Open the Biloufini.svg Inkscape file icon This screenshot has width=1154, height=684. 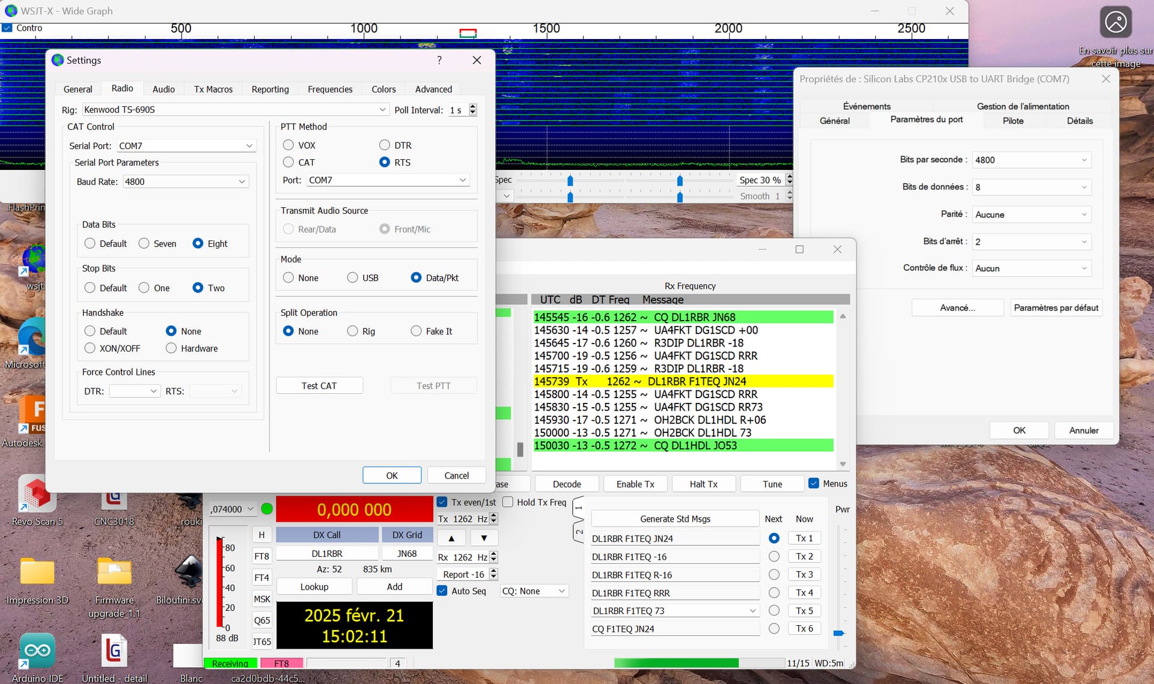click(188, 580)
